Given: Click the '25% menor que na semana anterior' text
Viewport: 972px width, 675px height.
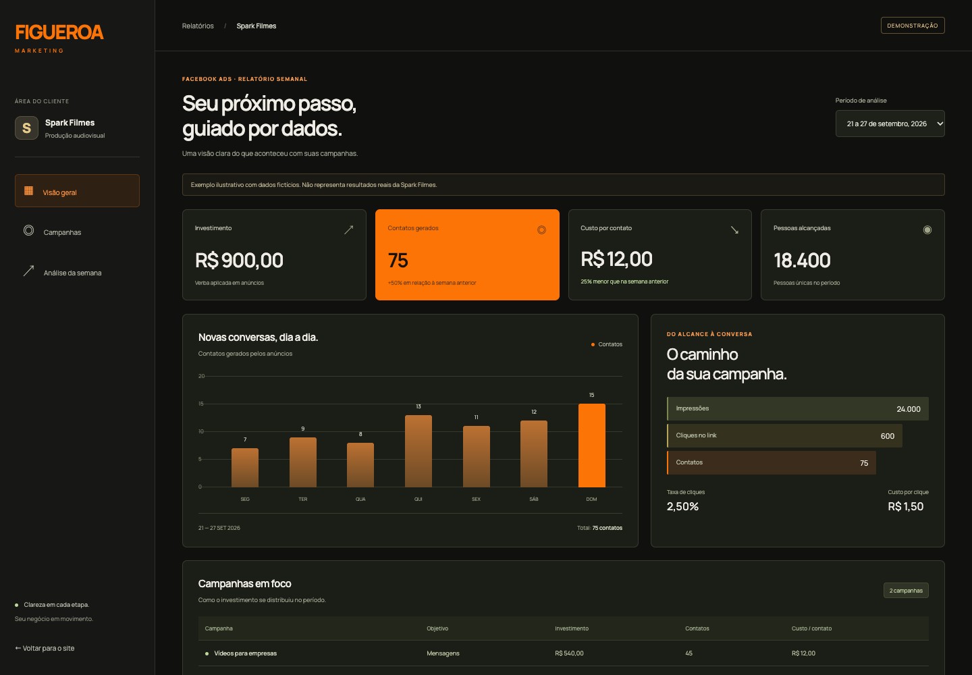Looking at the screenshot, I should coord(624,281).
